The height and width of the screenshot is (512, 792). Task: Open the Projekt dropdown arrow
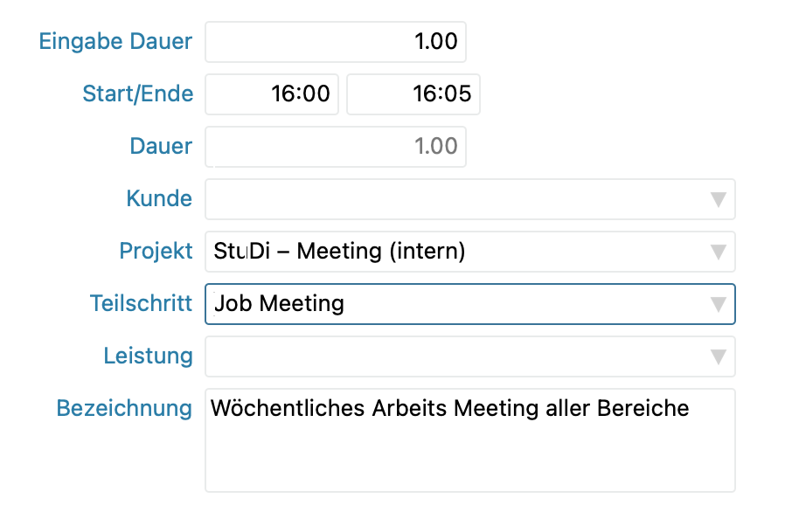coord(718,252)
